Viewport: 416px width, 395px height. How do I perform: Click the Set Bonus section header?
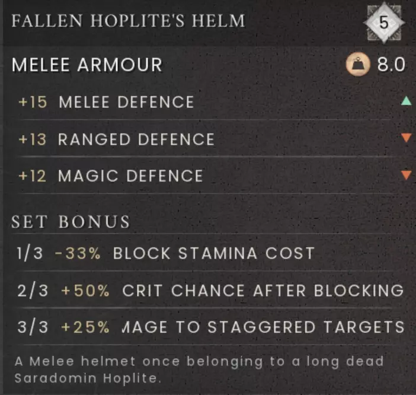71,222
